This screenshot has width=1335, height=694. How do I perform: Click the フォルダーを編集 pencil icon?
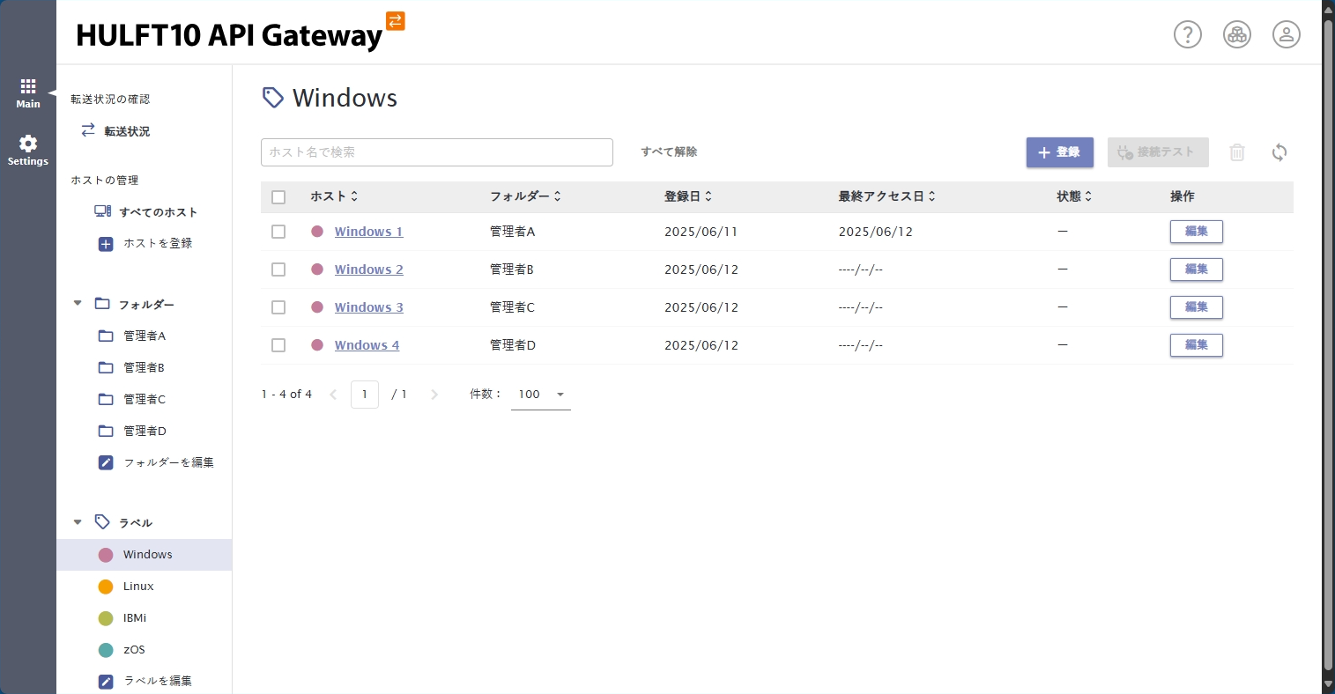106,462
